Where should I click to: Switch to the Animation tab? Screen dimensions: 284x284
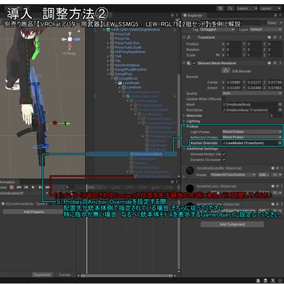(7, 182)
